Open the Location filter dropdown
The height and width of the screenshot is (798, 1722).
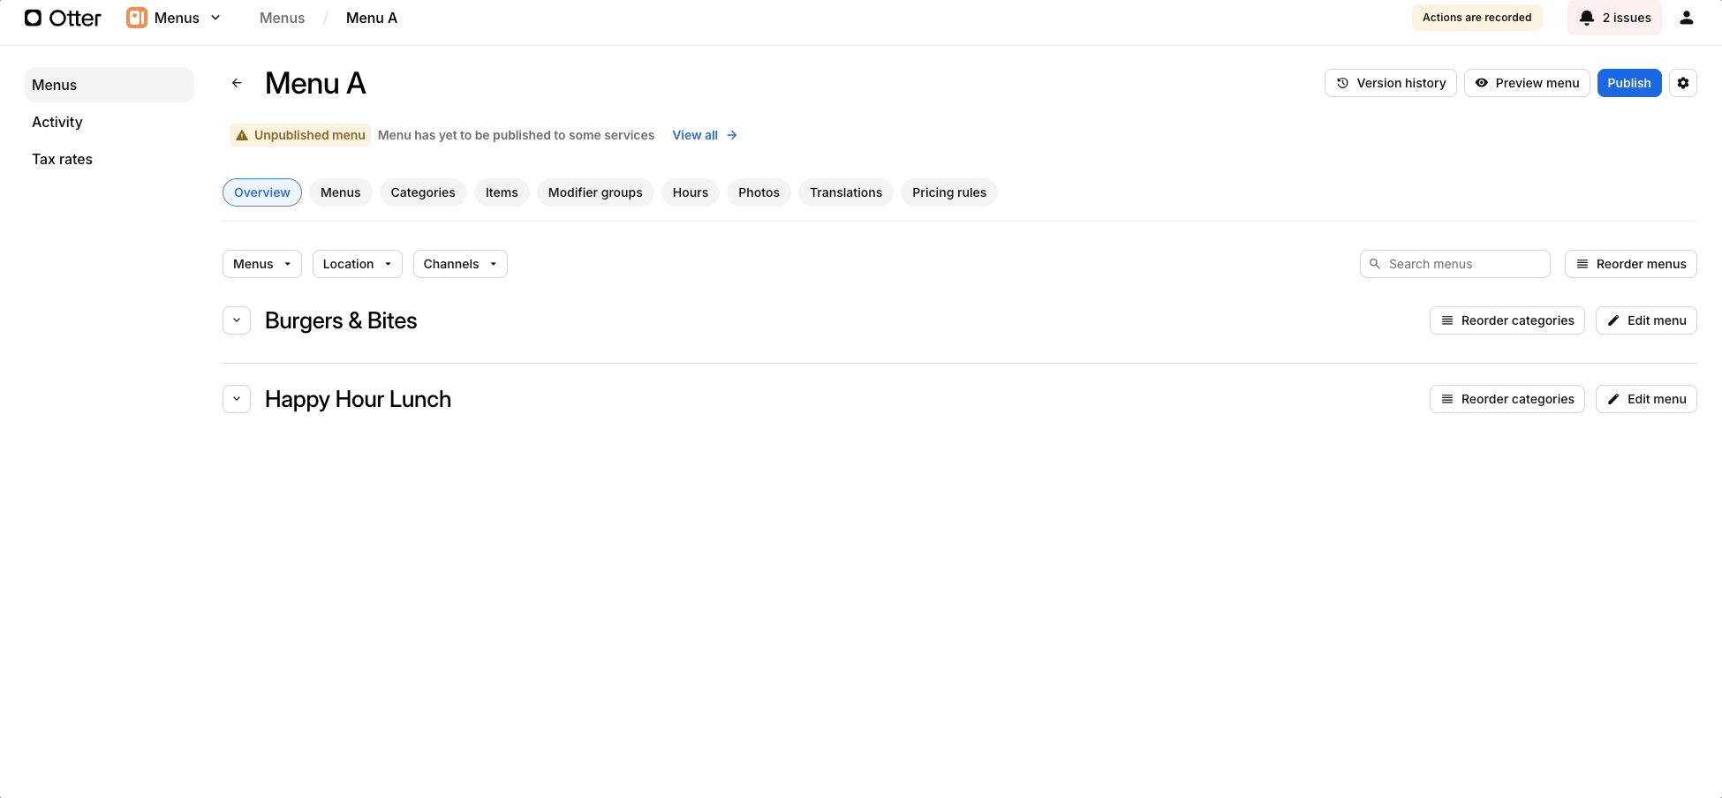pyautogui.click(x=357, y=264)
